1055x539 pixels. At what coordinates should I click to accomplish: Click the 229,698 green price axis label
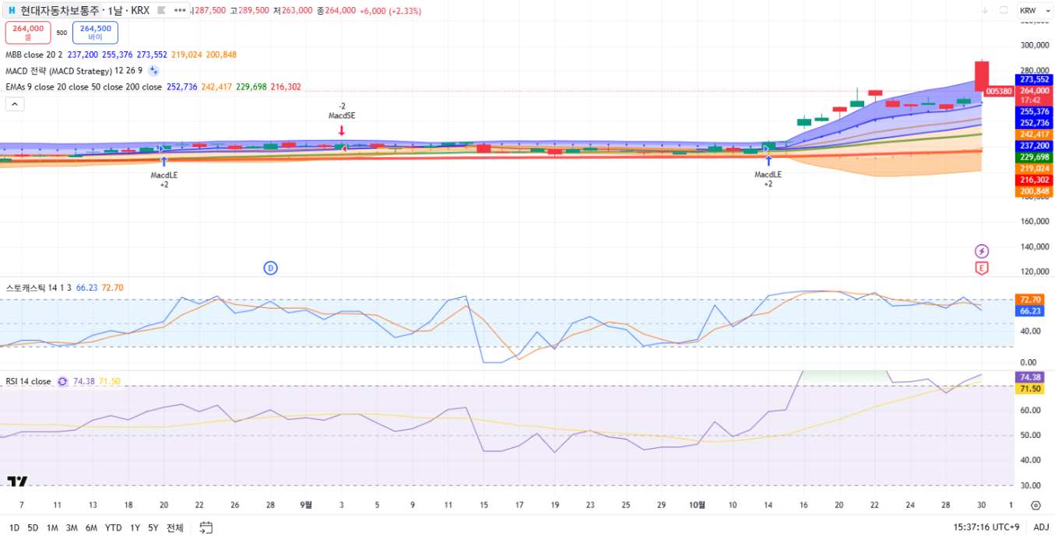pyautogui.click(x=1034, y=157)
